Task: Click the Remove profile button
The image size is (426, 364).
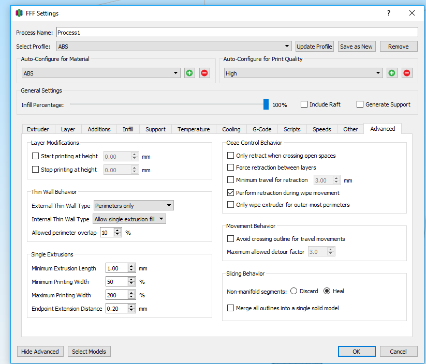Action: (398, 47)
